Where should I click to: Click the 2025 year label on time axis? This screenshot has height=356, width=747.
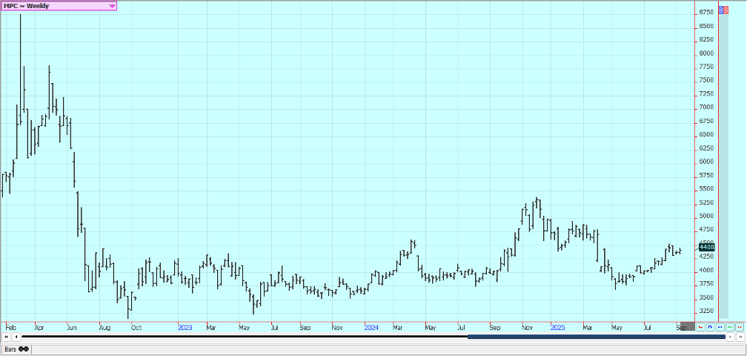[x=558, y=328]
